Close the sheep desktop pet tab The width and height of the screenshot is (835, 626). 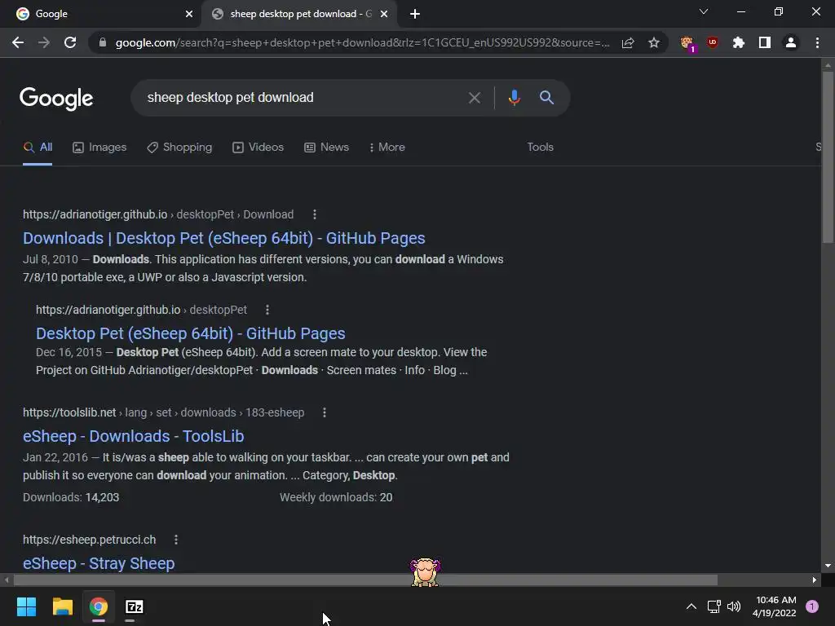point(384,14)
